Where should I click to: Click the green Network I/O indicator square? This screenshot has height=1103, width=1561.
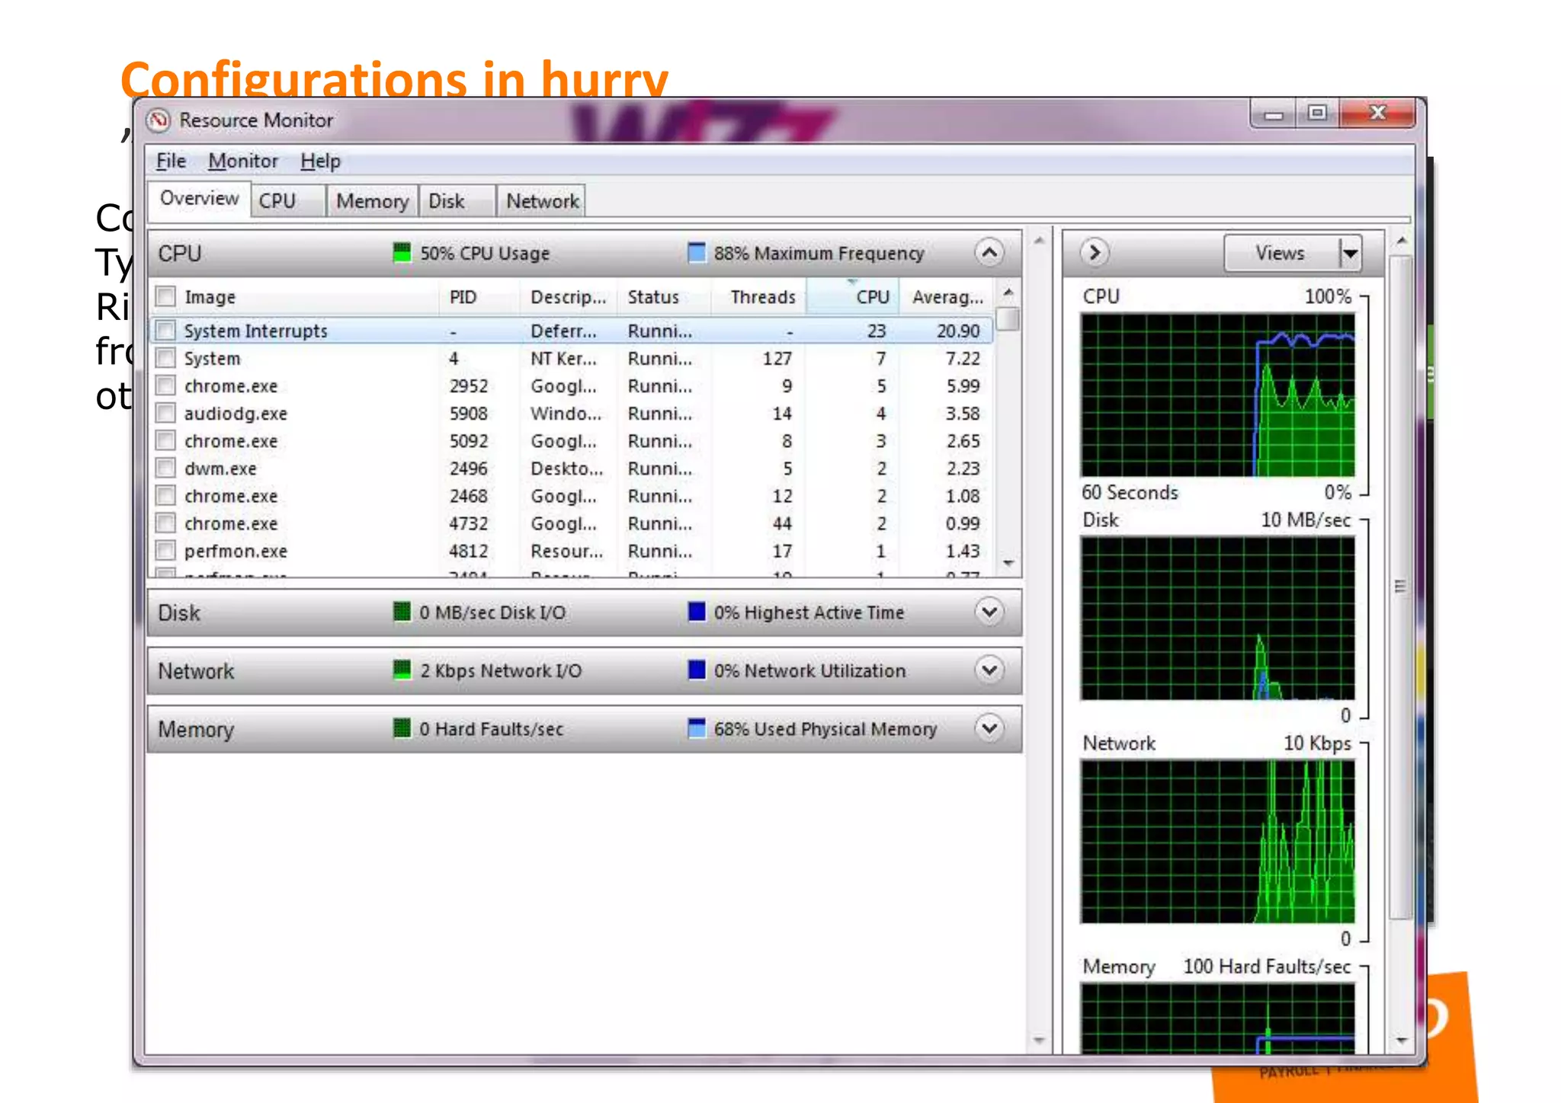point(401,670)
